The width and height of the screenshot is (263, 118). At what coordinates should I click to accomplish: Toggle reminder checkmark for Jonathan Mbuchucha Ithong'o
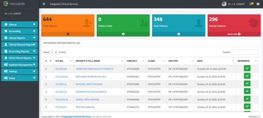(x=247, y=68)
